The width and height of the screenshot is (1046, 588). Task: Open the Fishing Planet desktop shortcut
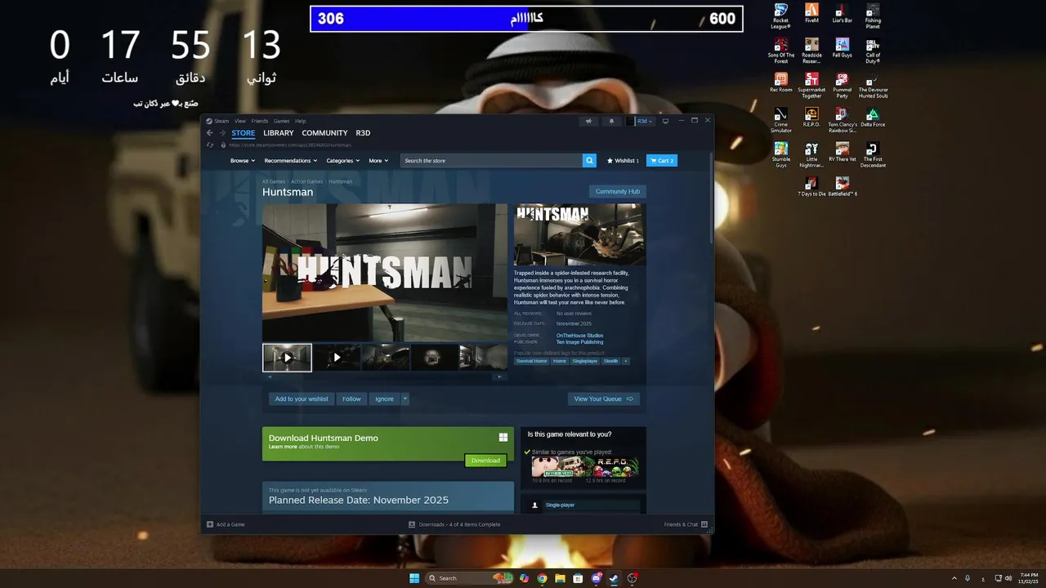873,16
